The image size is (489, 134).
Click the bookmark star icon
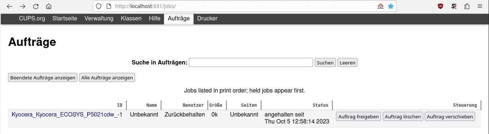click(x=391, y=6)
